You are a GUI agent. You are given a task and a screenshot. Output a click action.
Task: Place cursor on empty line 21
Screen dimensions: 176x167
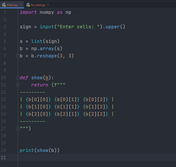pos(96,158)
